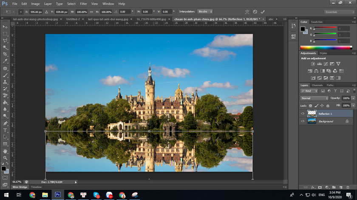Viewport: 357px width, 200px height.
Task: Hide the Background layer
Action: [303, 121]
